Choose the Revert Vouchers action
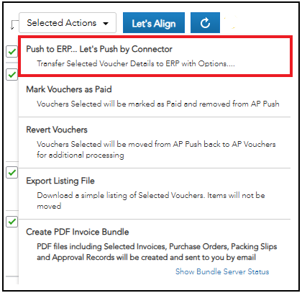 pos(155,143)
